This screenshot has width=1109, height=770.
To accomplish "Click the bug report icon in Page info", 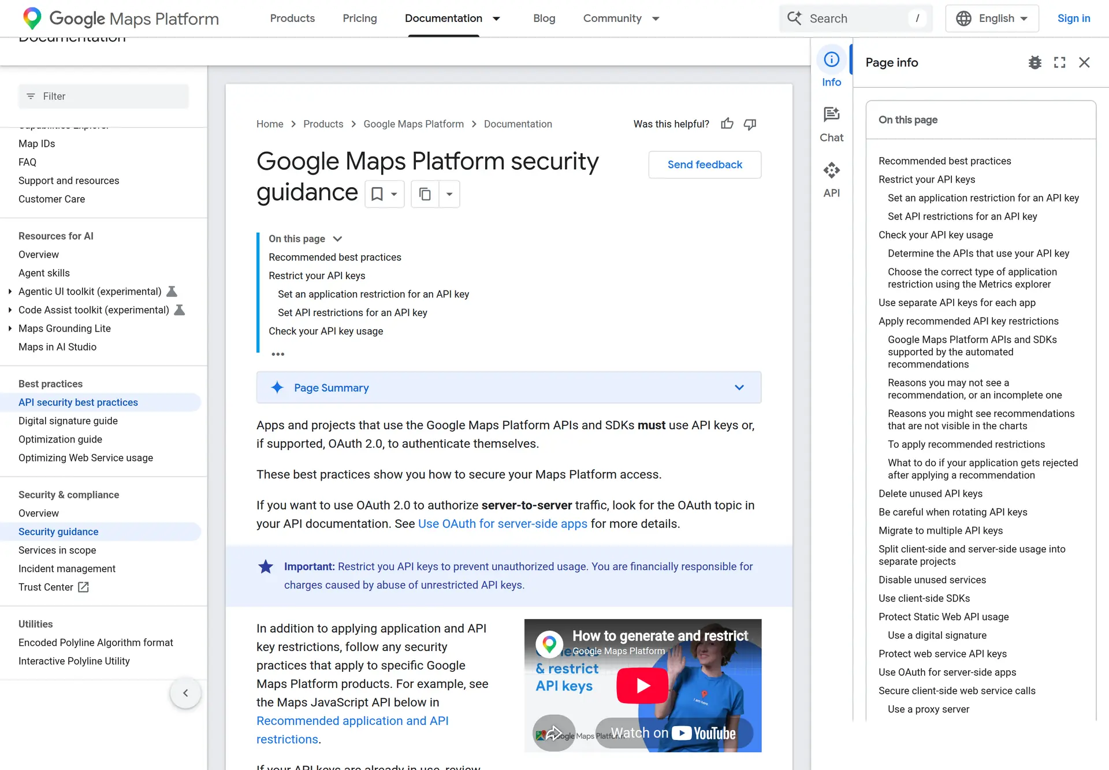I will [x=1035, y=62].
